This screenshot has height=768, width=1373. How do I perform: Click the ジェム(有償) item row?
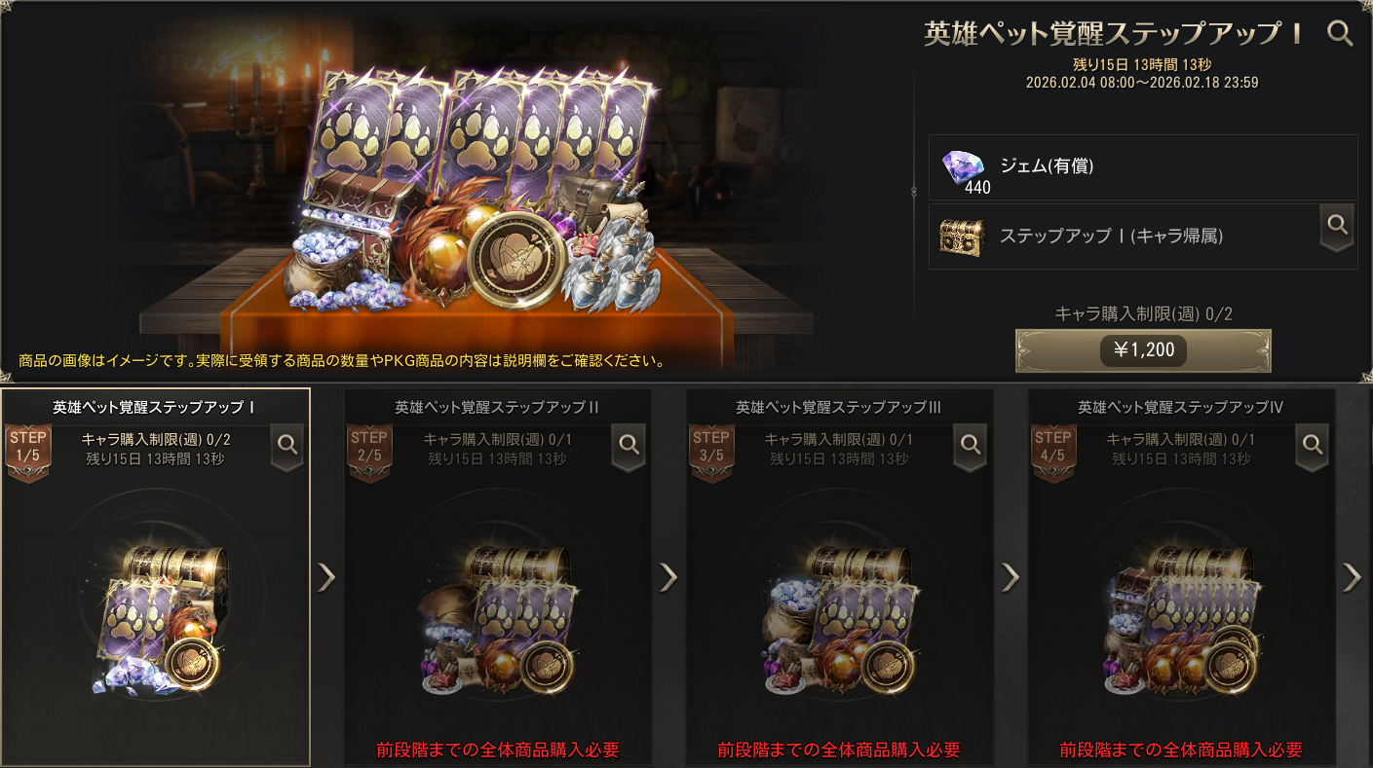1143,167
